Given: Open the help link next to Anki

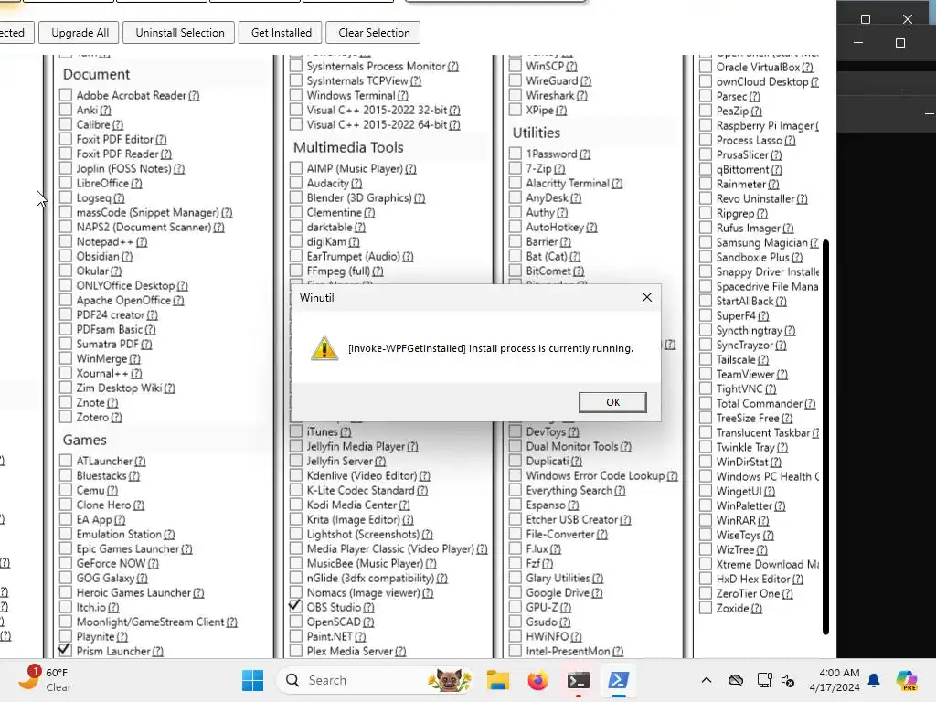Looking at the screenshot, I should 105,110.
